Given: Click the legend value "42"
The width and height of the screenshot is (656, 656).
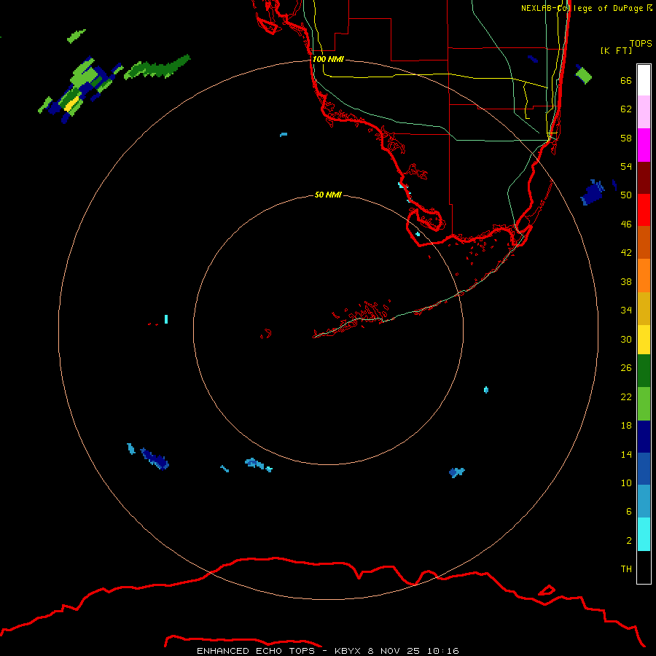Looking at the screenshot, I should (626, 253).
